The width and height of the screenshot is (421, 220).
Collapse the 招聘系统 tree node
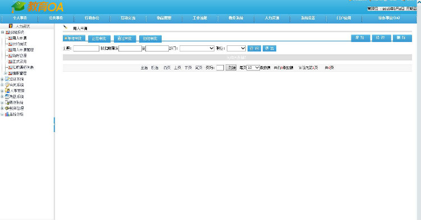coord(2,32)
